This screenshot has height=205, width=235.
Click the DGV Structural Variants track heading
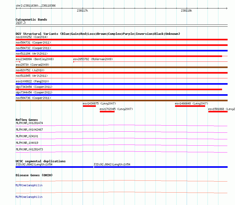pyautogui.click(x=98, y=34)
